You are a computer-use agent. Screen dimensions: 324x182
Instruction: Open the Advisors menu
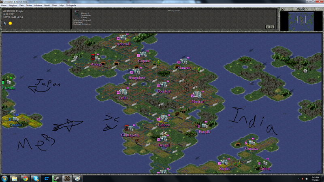pos(38,5)
